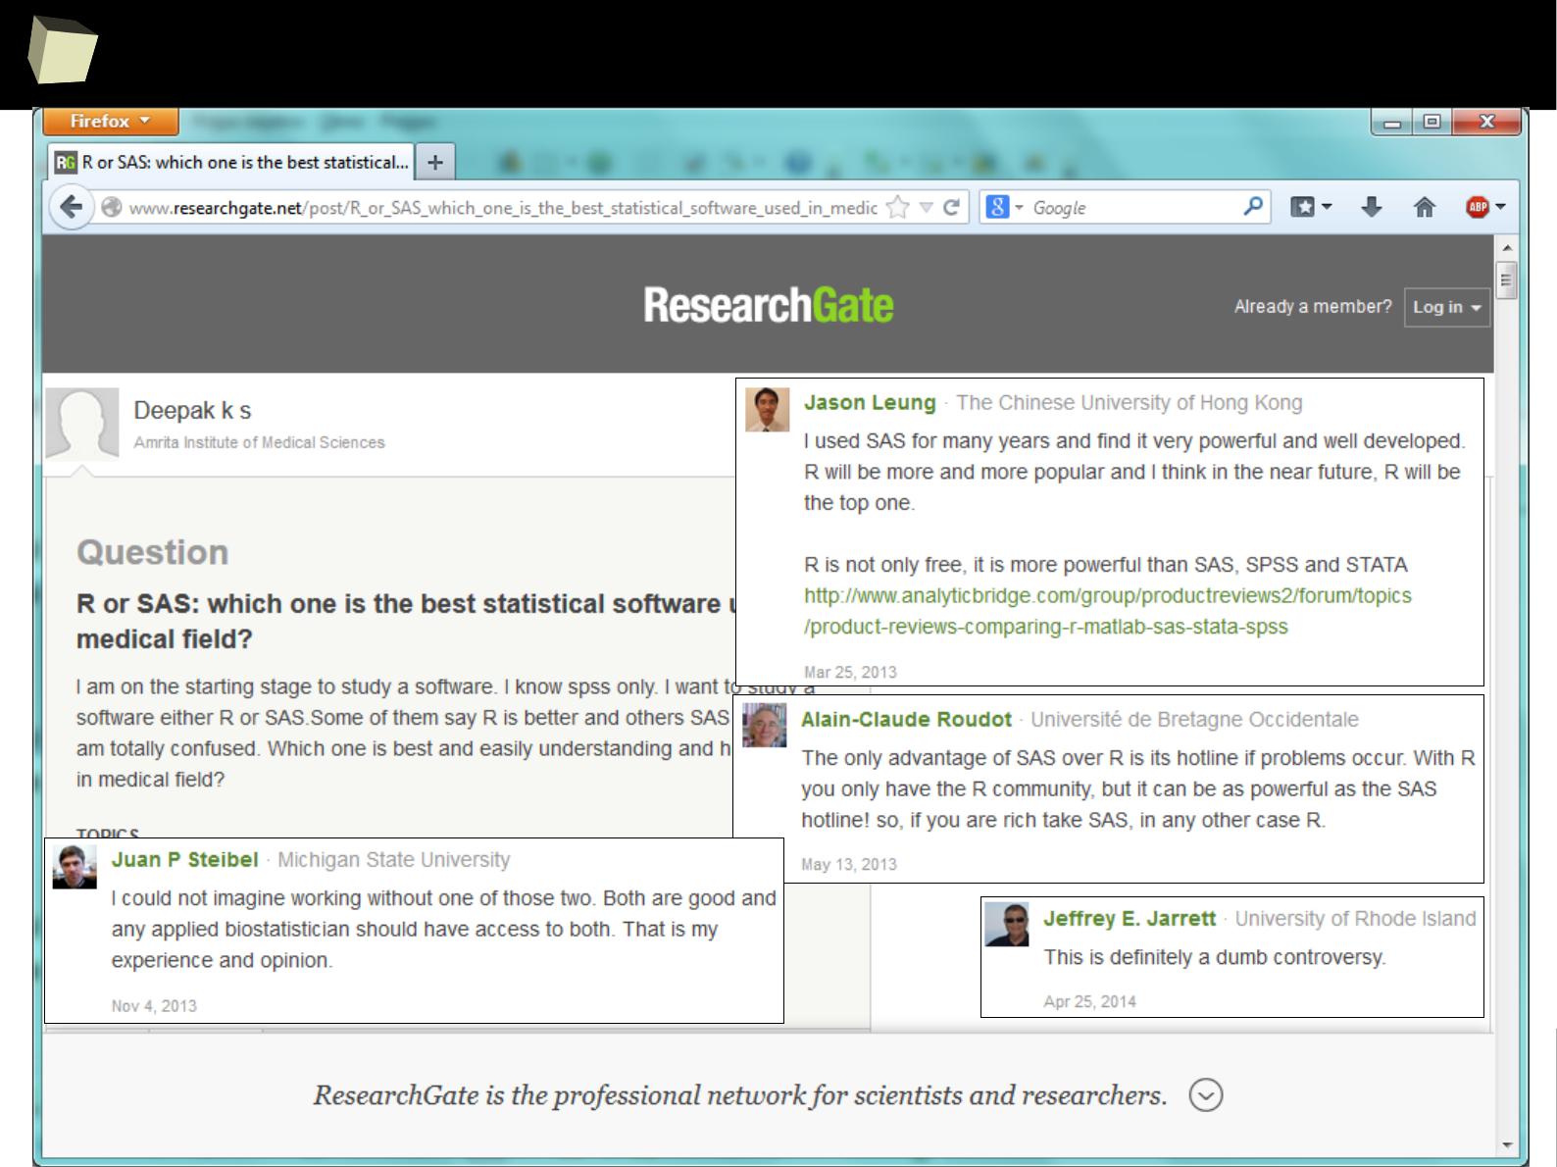This screenshot has height=1167, width=1557.
Task: Click the 'Mar 25, 2013' date
Action: click(850, 672)
